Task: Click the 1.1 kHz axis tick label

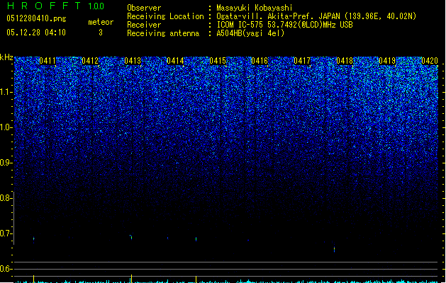Action: [x=6, y=93]
